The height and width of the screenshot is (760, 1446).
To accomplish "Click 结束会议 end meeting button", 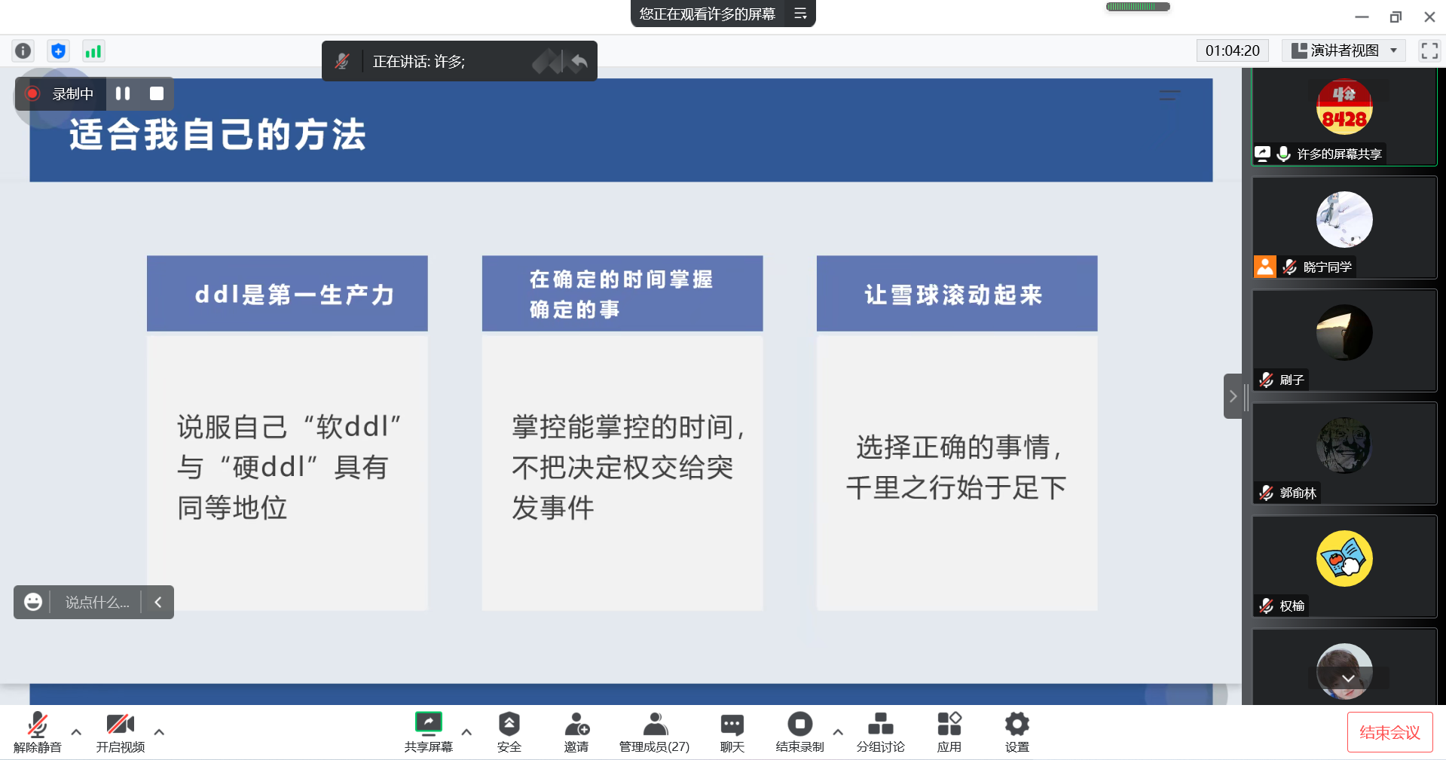I will point(1389,732).
